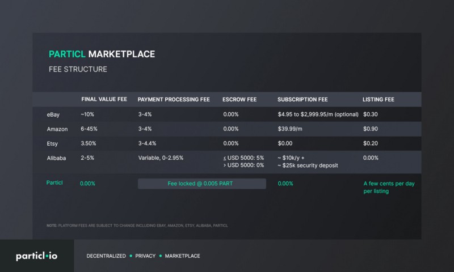
Task: Select the Etsy row label
Action: coord(52,143)
